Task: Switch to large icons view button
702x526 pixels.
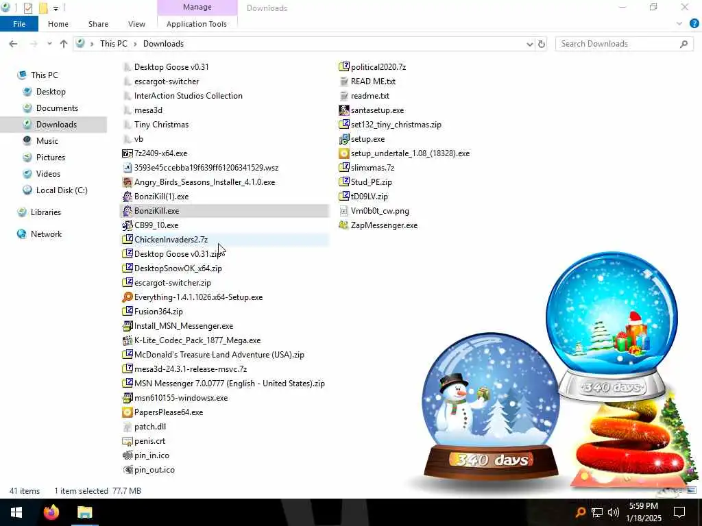Action: tap(692, 490)
